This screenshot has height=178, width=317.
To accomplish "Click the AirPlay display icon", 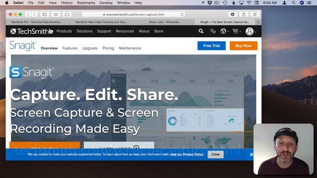I will tap(241, 2).
